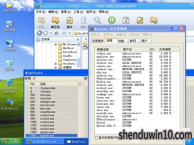Click the Start (开始) button
Viewport: 194px width, 145px height.
click(11, 141)
